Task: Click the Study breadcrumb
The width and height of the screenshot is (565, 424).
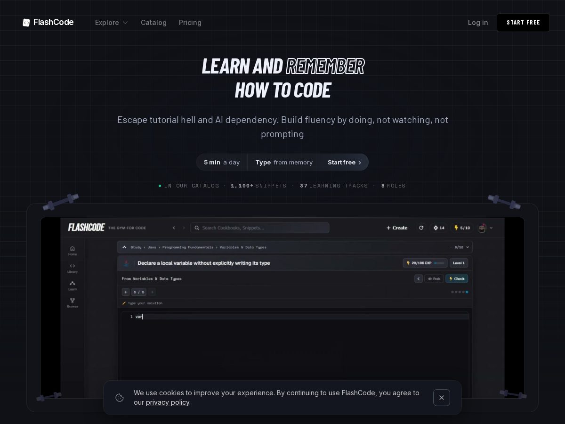Action: 136,247
